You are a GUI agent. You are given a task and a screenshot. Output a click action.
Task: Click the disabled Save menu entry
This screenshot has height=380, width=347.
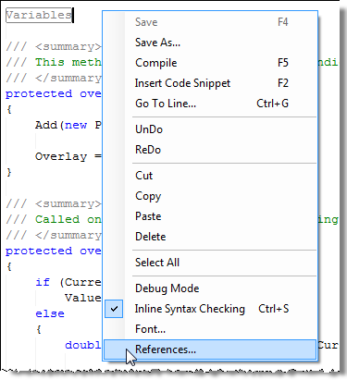[210, 22]
